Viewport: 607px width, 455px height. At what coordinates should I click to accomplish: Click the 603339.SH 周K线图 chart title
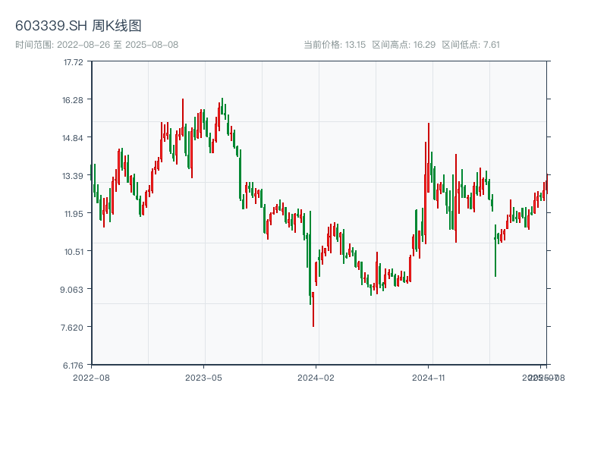click(78, 27)
